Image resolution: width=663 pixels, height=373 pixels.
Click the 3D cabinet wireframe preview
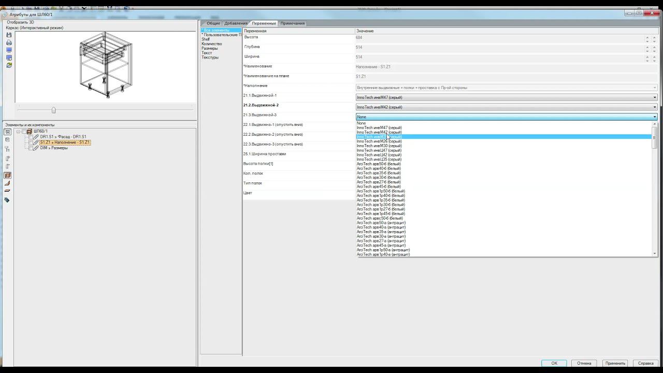click(x=106, y=65)
